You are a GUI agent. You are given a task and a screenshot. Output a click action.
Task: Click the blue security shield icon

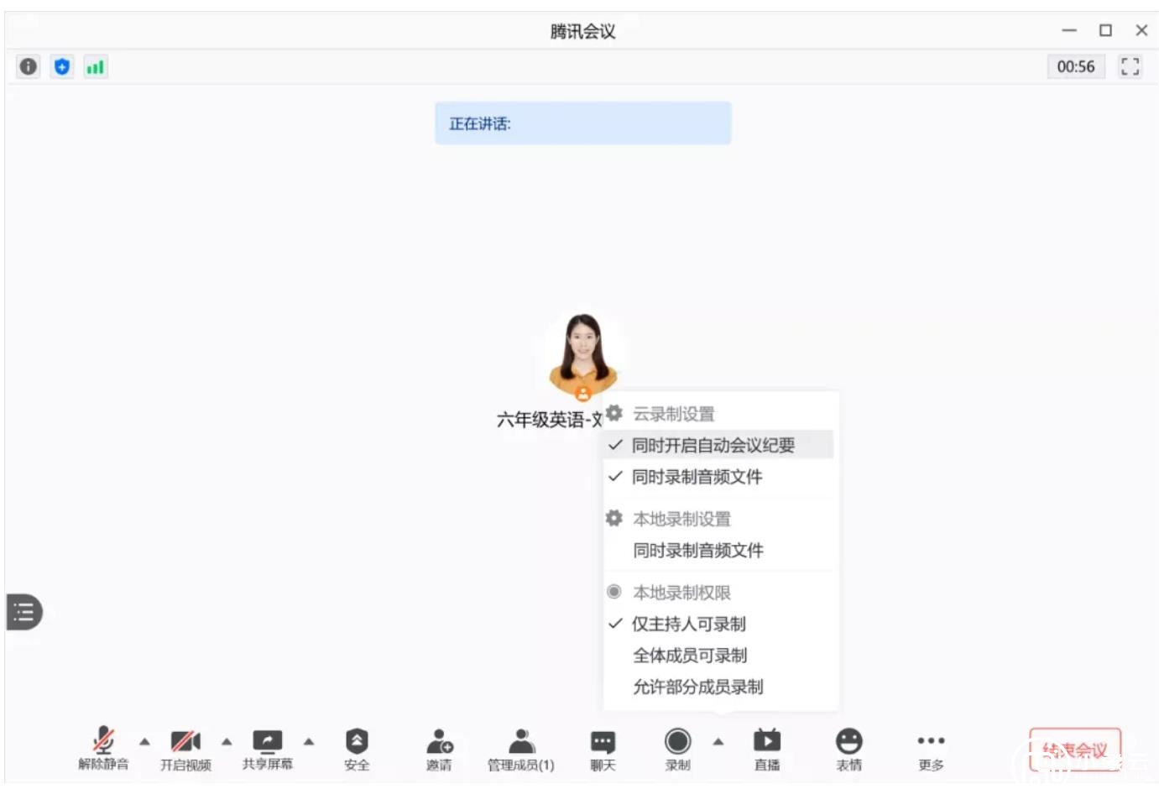62,66
